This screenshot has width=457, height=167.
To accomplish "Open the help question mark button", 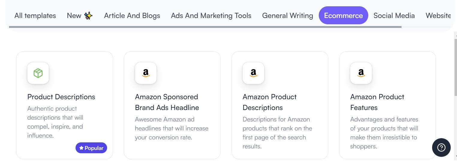I will click(441, 148).
